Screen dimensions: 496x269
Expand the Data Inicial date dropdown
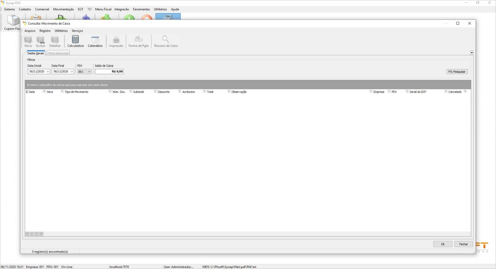(48, 71)
